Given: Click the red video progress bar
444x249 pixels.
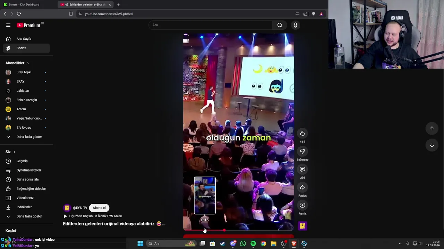Looking at the screenshot, I should (x=239, y=230).
